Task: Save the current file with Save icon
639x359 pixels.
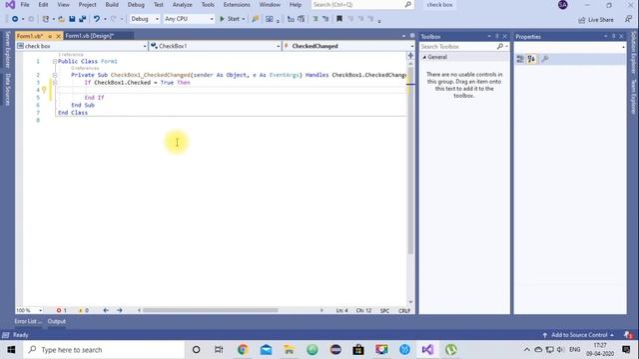Action: click(72, 19)
